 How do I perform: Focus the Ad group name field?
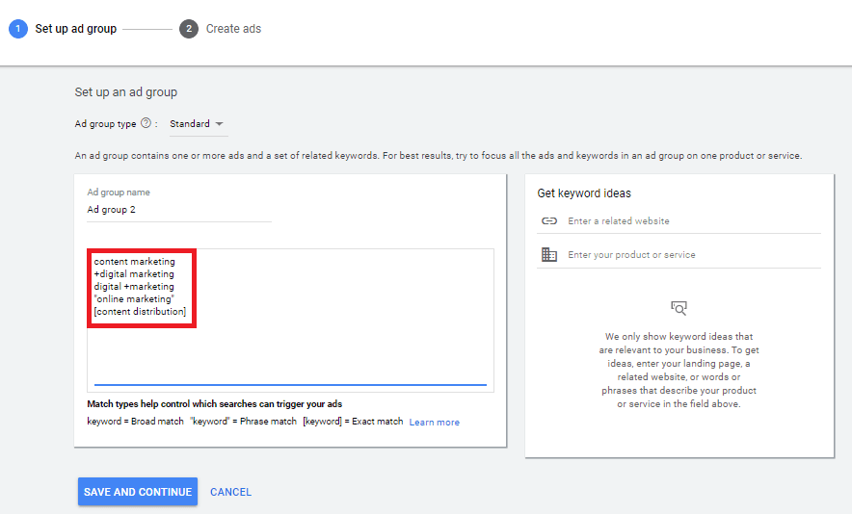179,210
